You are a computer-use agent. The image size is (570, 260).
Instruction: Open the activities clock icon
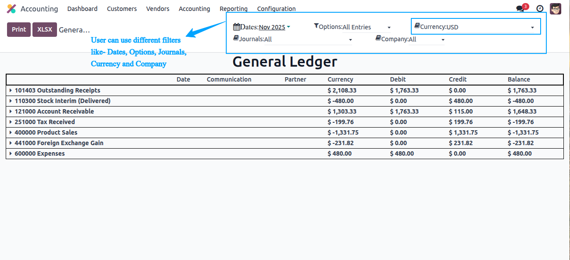540,9
